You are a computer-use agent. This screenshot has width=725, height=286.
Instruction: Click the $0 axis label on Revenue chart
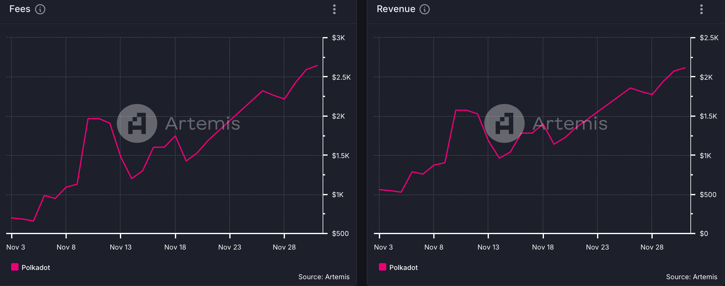coord(704,233)
